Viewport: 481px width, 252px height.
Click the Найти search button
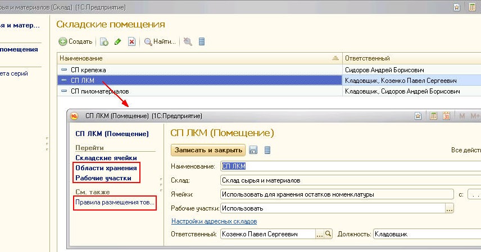[x=160, y=41]
